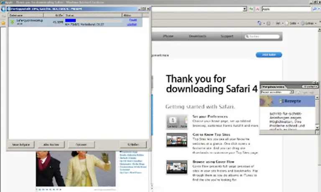Open the combo box in floating Rezepte panel

(277, 92)
